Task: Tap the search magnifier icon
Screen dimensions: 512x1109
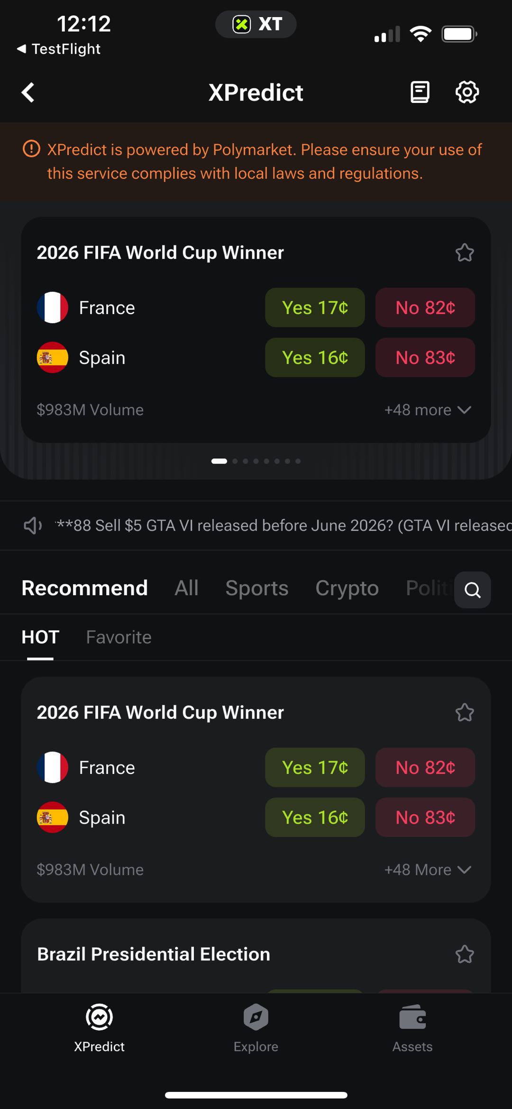Action: point(472,590)
